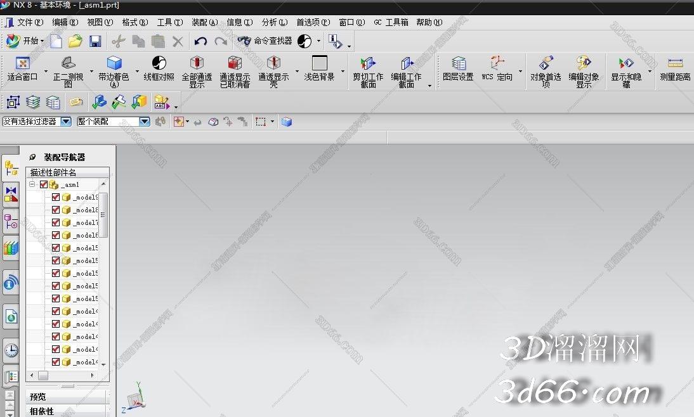Toggle the topmost _model component checkbox
This screenshot has height=417, width=694.
(x=56, y=197)
